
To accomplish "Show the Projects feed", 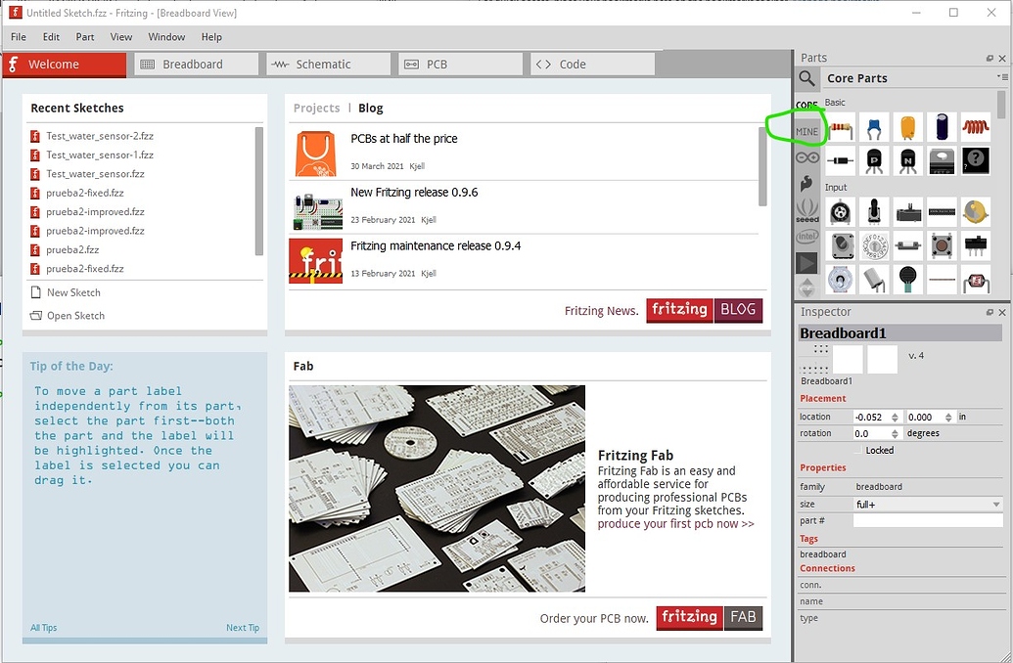I will 316,108.
